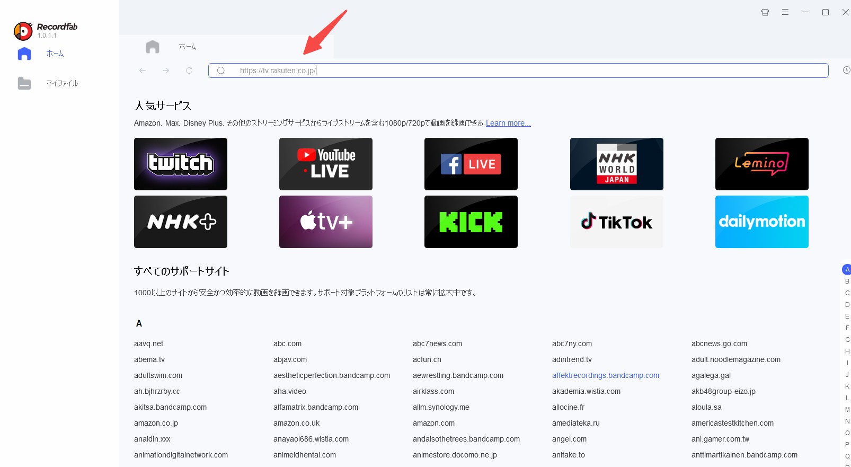This screenshot has height=467, width=851.
Task: Open the TikTok service tile
Action: coord(617,222)
